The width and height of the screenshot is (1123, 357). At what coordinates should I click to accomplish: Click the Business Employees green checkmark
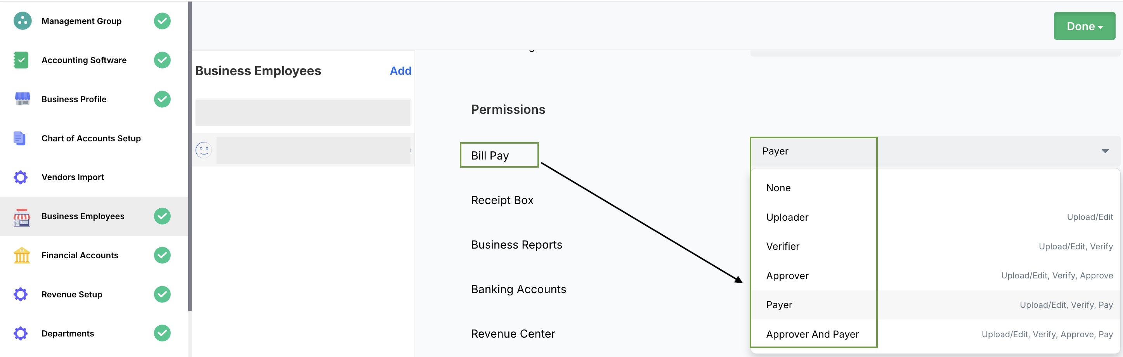(x=162, y=216)
